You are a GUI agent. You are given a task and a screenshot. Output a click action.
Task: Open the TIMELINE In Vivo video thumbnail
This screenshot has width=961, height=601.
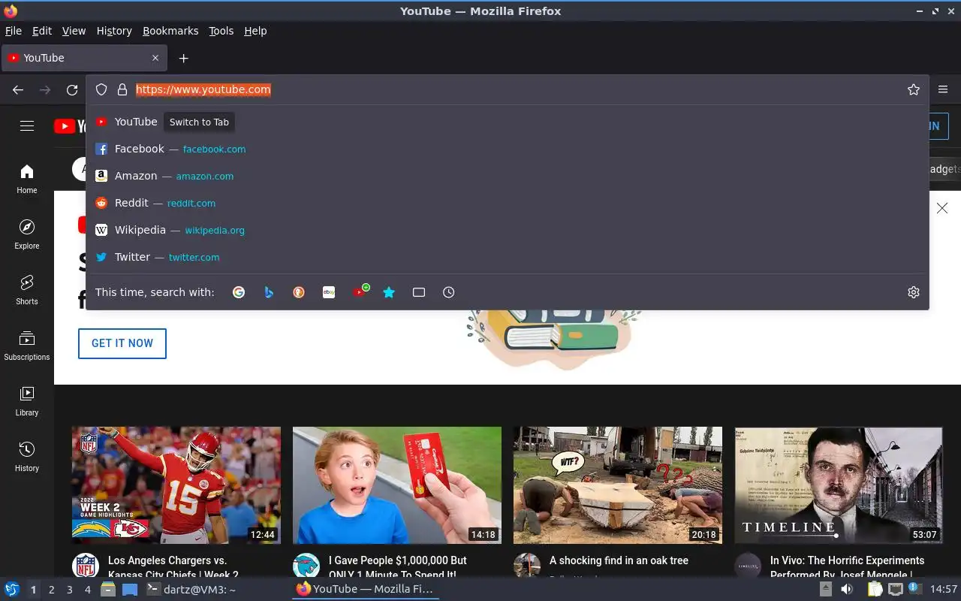pos(839,485)
